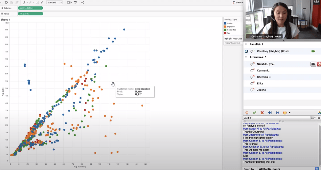Click the Herbal Tea green color swatch
The width and height of the screenshot is (321, 170).
[225, 30]
